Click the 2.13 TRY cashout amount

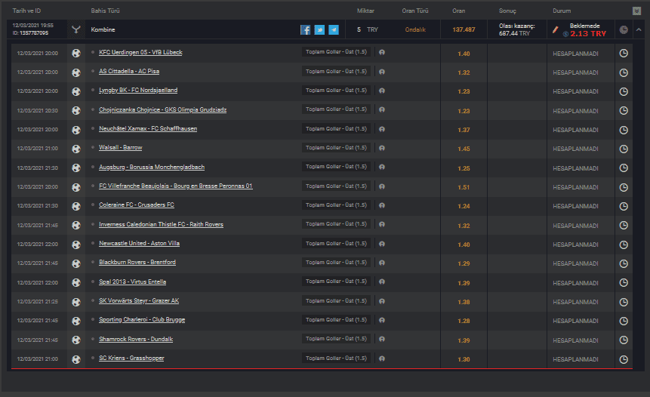pos(588,34)
